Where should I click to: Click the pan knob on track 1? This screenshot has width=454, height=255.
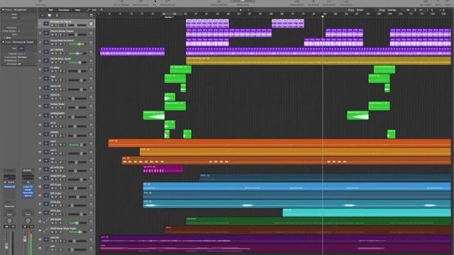[x=91, y=23]
